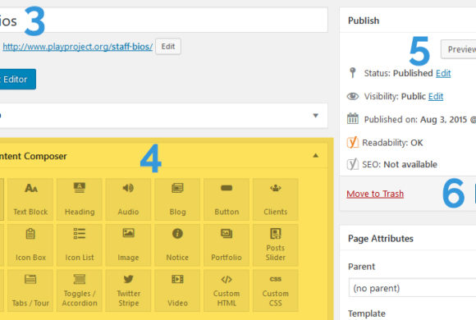Click the Page Attributes panel header
Viewport: 476px width, 320px height.
408,238
